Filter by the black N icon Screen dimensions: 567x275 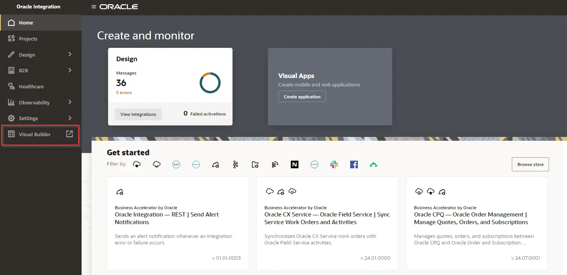(x=294, y=164)
